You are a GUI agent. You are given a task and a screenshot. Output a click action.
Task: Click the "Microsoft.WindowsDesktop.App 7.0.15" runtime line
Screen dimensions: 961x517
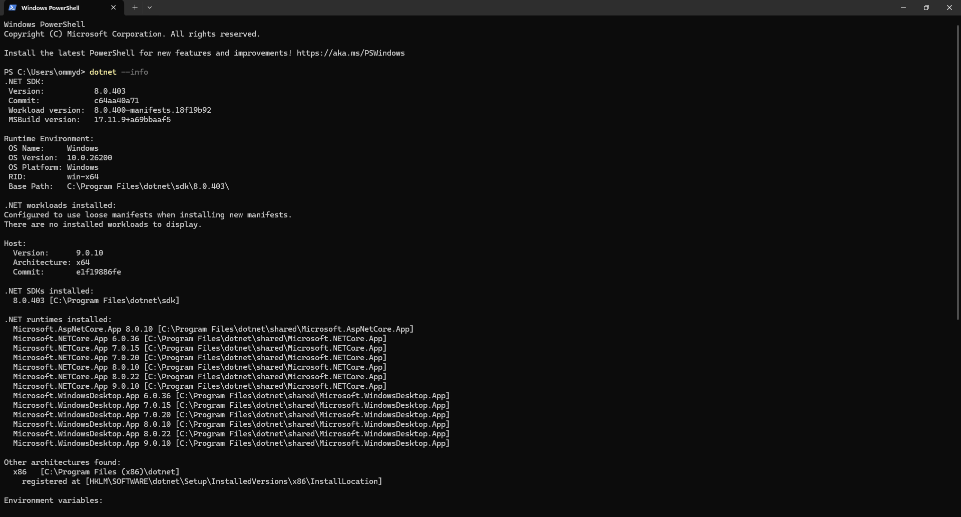[x=231, y=405]
